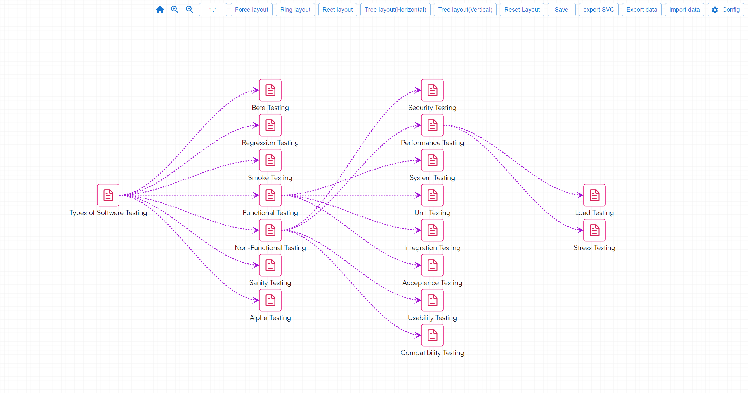The image size is (748, 393).
Task: Click the Non-Functional Testing node label
Action: click(x=270, y=248)
